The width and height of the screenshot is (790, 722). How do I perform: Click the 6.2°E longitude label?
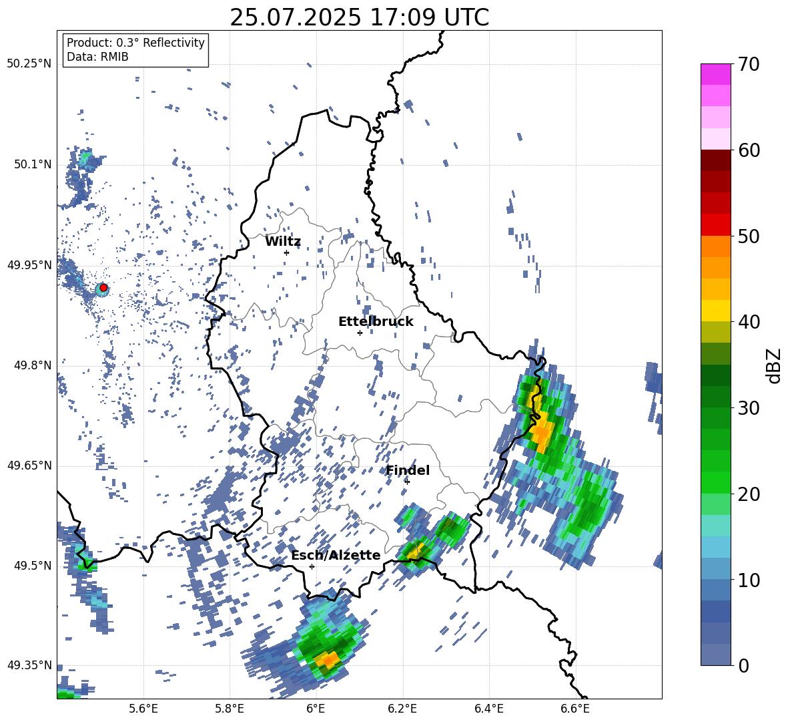(x=402, y=709)
